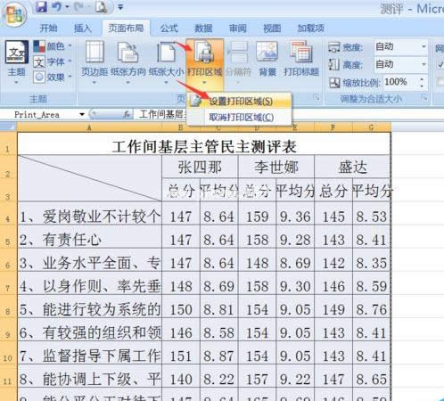Click the Office button orb
This screenshot has height=401, width=444.
coord(13,13)
